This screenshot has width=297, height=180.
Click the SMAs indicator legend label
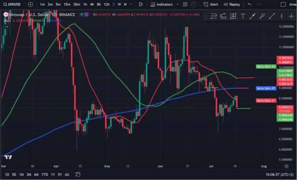pyautogui.click(x=7, y=20)
